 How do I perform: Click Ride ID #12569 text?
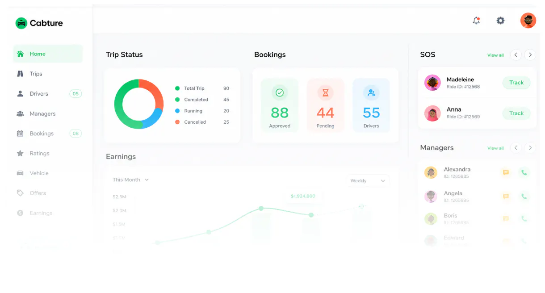coord(463,117)
